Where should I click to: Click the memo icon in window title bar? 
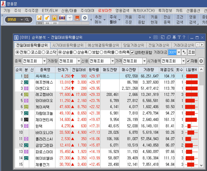click(155, 37)
